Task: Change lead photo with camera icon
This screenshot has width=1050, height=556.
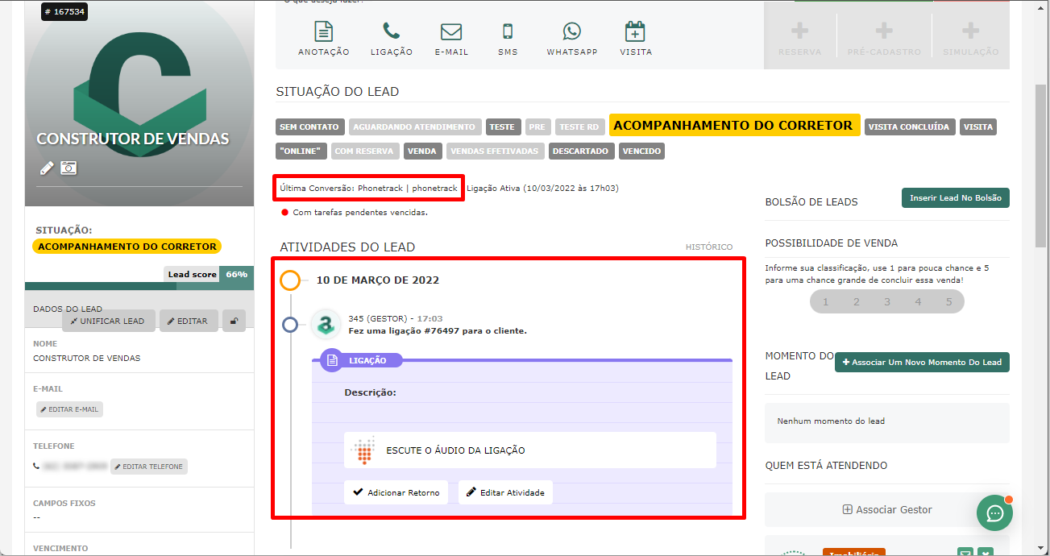Action: click(x=68, y=168)
